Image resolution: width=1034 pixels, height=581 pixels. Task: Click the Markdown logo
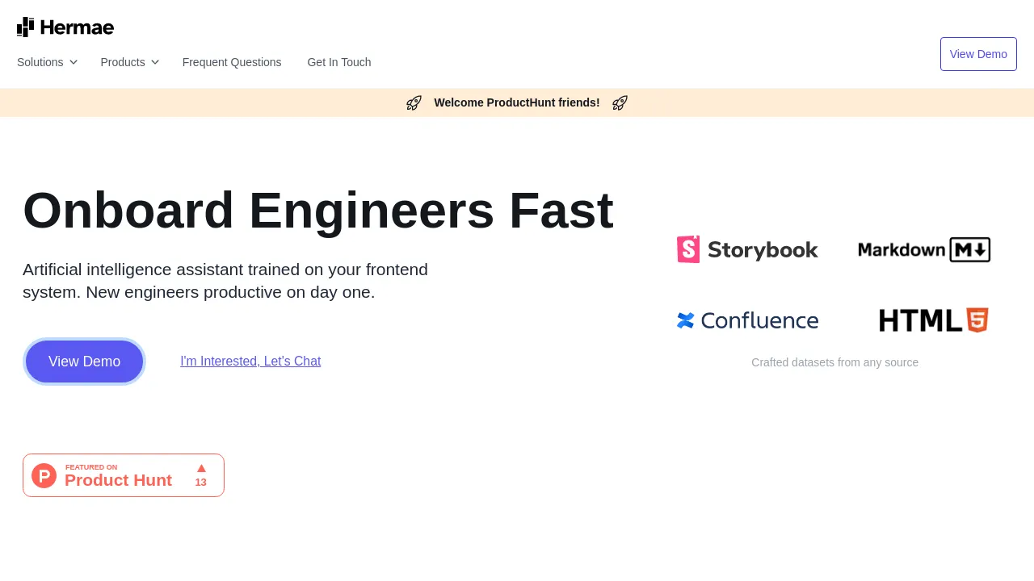(924, 249)
